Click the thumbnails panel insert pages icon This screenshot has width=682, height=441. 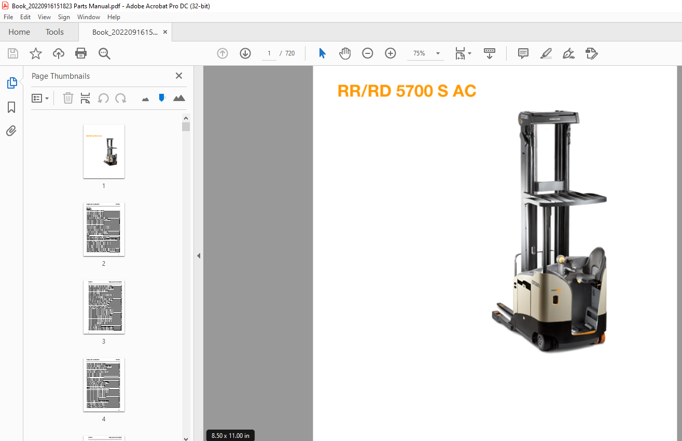(x=86, y=98)
